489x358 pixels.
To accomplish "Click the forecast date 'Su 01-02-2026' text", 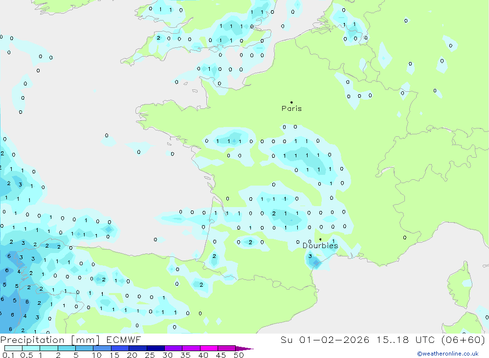I will point(325,339).
